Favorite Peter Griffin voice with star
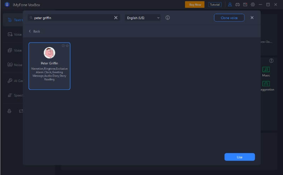Screen dimensions: 283x175 pos(67,46)
